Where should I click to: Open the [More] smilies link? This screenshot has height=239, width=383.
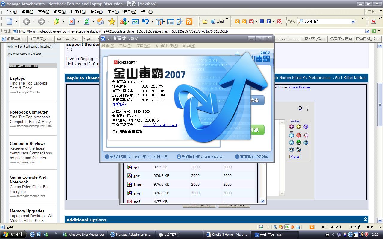coord(295,157)
